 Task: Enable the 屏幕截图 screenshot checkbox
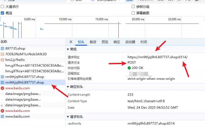tap(133, 13)
